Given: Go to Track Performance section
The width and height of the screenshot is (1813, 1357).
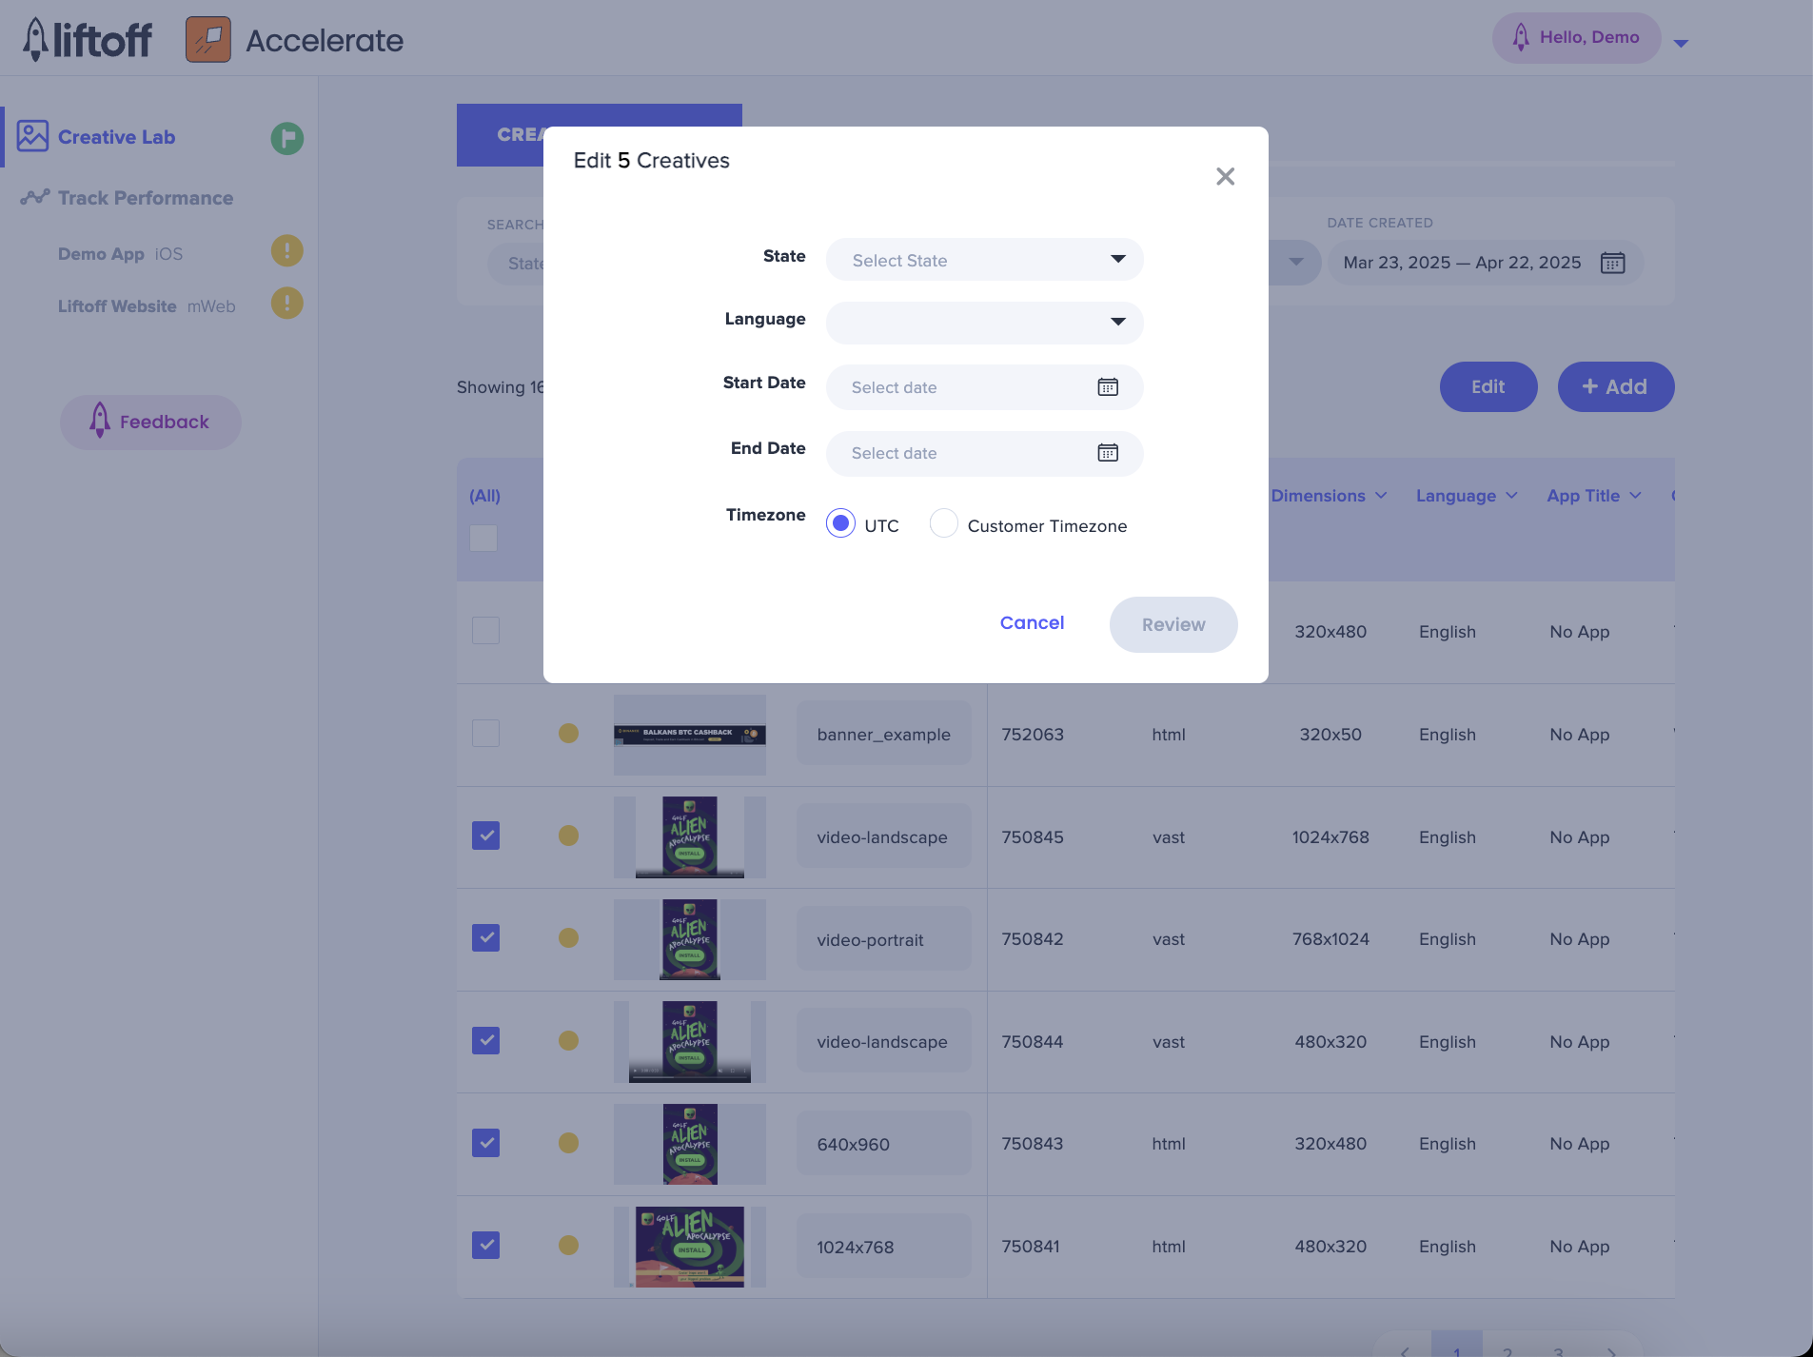Looking at the screenshot, I should [x=145, y=198].
